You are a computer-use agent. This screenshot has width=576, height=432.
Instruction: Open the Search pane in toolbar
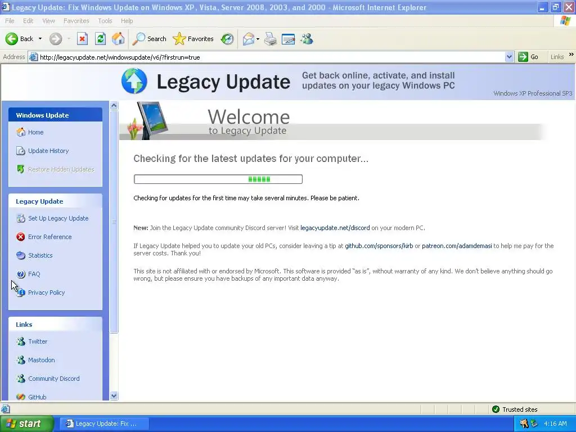coord(149,39)
